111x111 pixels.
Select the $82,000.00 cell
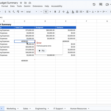click(x=45, y=36)
